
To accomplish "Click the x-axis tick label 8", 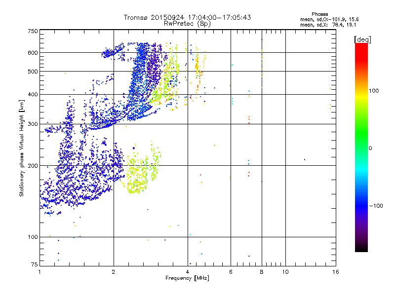I will click(262, 272).
